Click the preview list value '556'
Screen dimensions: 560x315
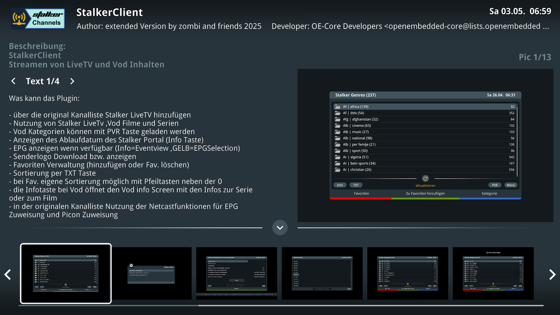(x=511, y=170)
